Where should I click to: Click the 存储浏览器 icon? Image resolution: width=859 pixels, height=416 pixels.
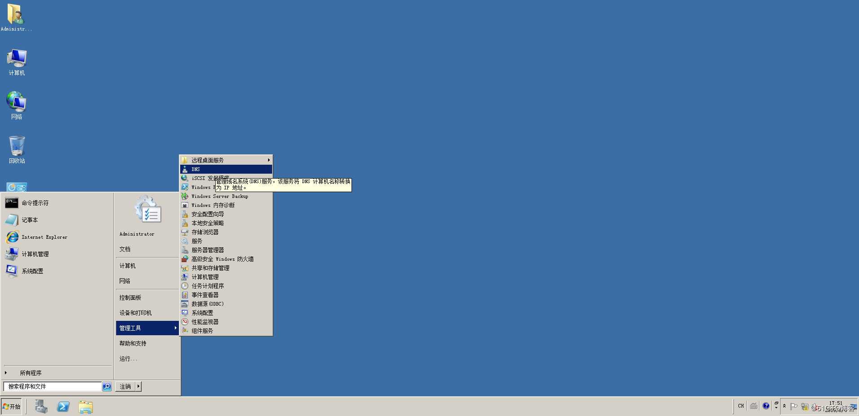pos(185,232)
